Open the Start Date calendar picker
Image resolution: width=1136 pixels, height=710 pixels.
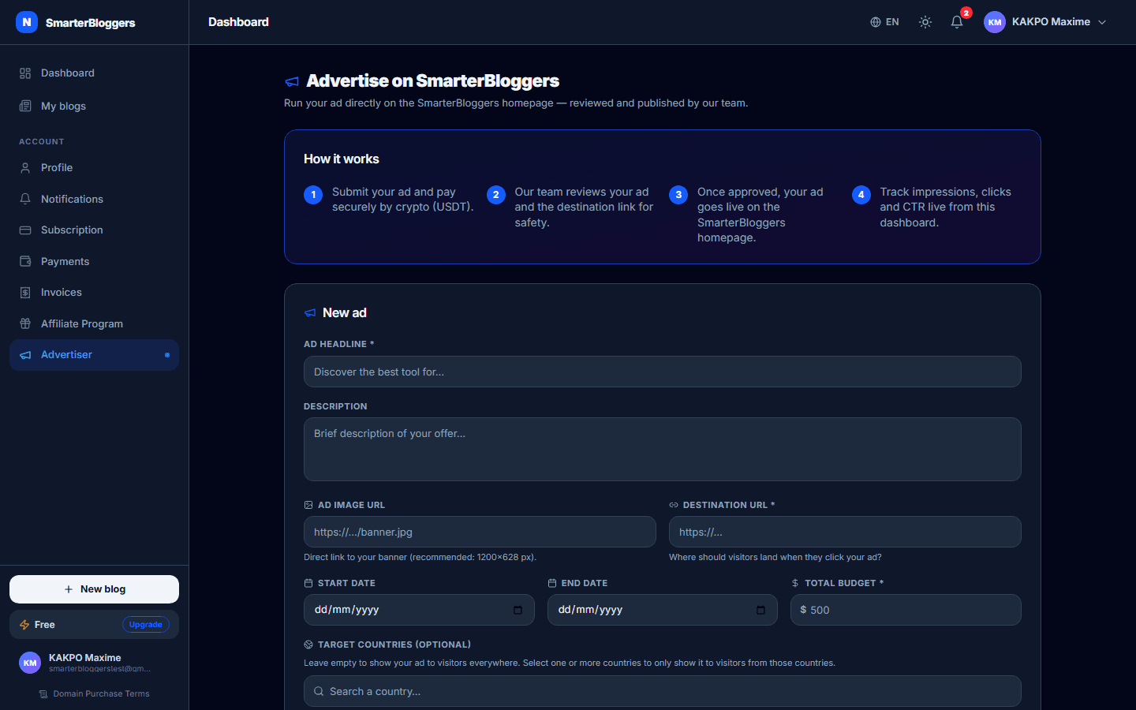pos(518,610)
